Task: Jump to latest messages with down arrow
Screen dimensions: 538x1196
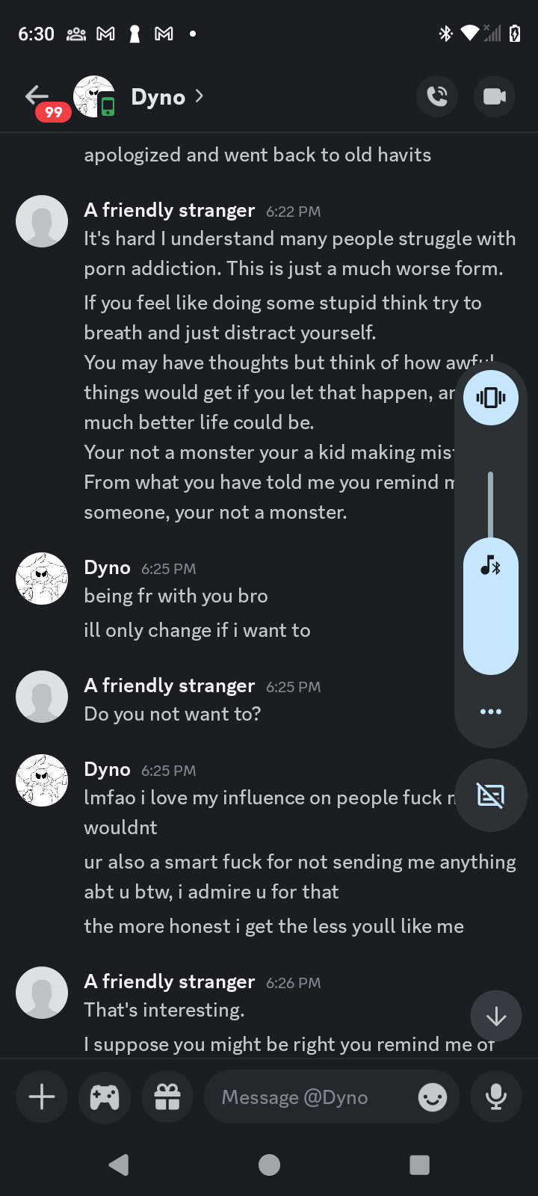Action: click(x=496, y=1017)
